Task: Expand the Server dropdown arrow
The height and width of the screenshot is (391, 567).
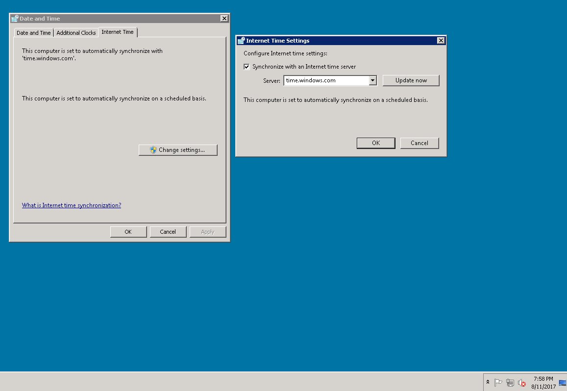Action: (x=373, y=80)
